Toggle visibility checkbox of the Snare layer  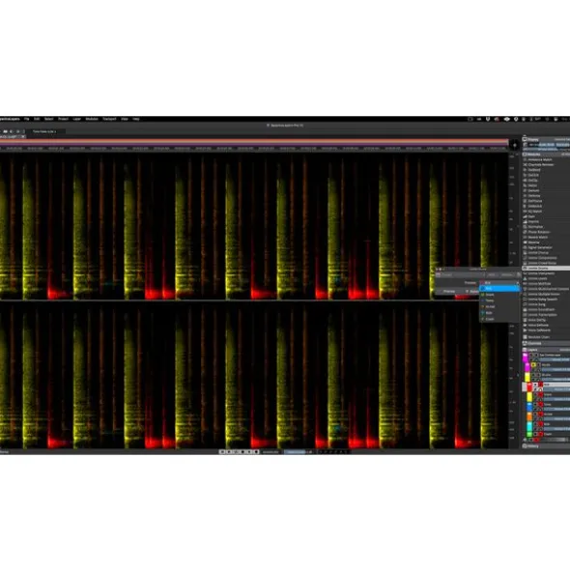click(x=535, y=394)
